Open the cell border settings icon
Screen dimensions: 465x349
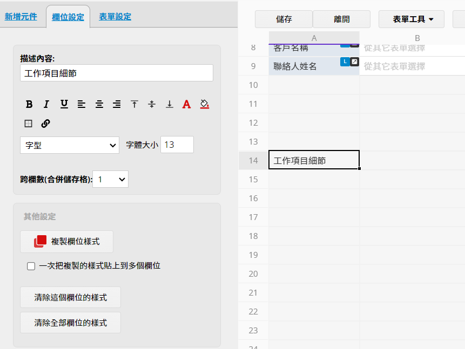[x=29, y=124]
